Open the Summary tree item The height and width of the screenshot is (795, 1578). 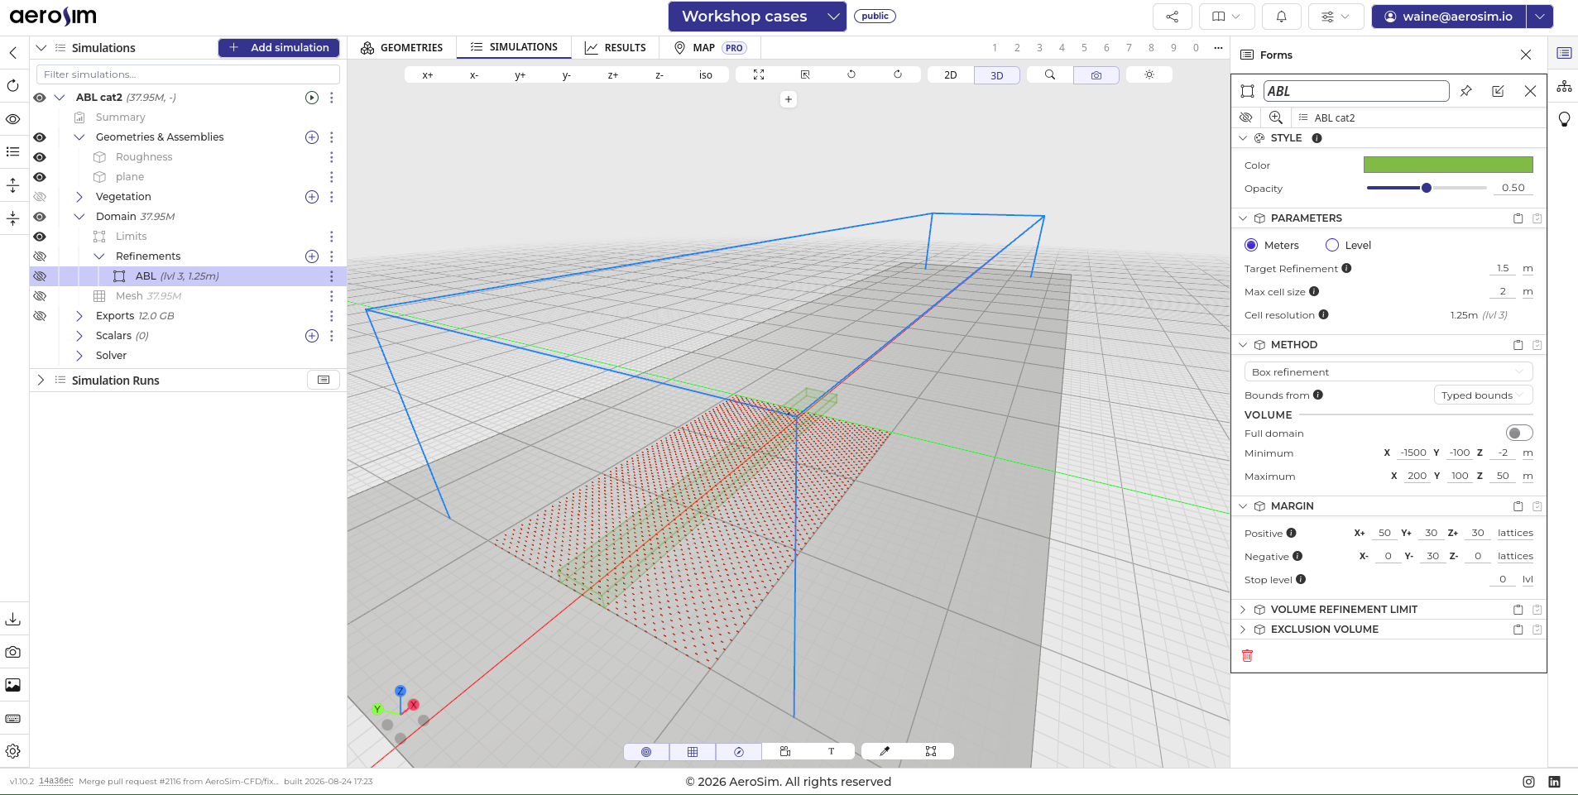(120, 117)
